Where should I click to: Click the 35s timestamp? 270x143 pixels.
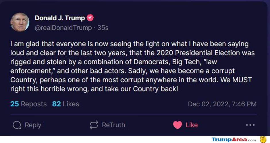pos(103,28)
